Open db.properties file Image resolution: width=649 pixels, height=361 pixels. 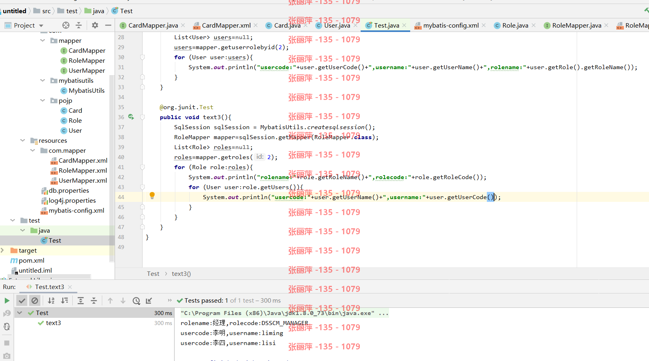tap(65, 190)
